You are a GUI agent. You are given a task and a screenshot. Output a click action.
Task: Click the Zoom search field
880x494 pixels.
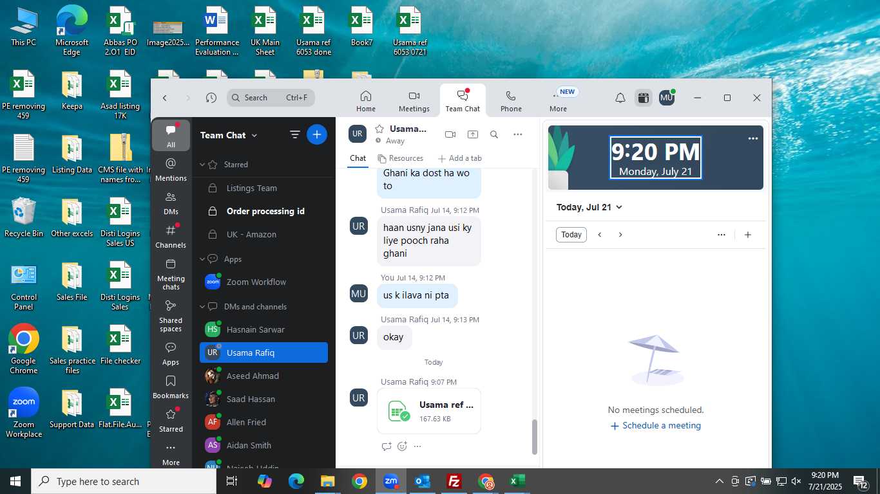(x=271, y=98)
